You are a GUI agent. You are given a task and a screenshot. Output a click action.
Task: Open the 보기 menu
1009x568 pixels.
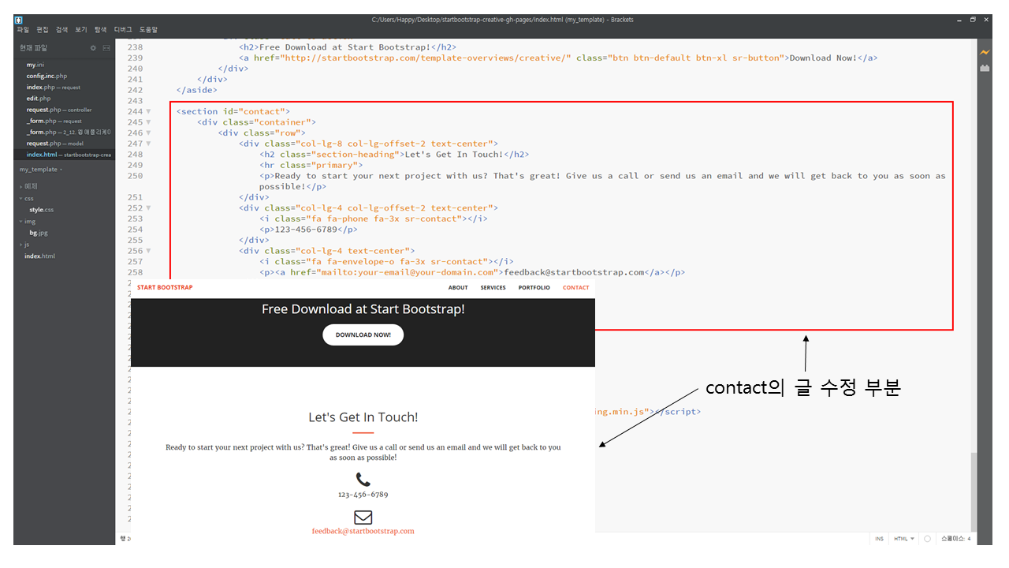[81, 30]
